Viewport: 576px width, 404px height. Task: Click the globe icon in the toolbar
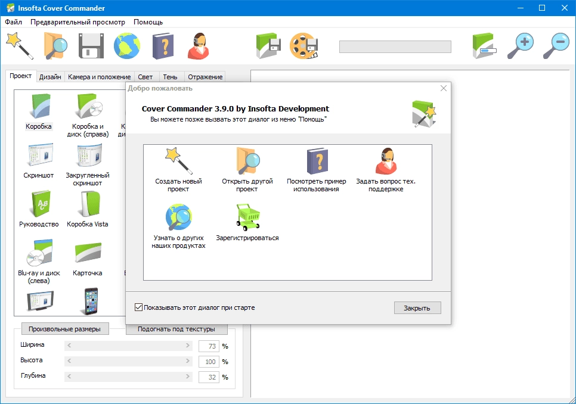pos(127,46)
